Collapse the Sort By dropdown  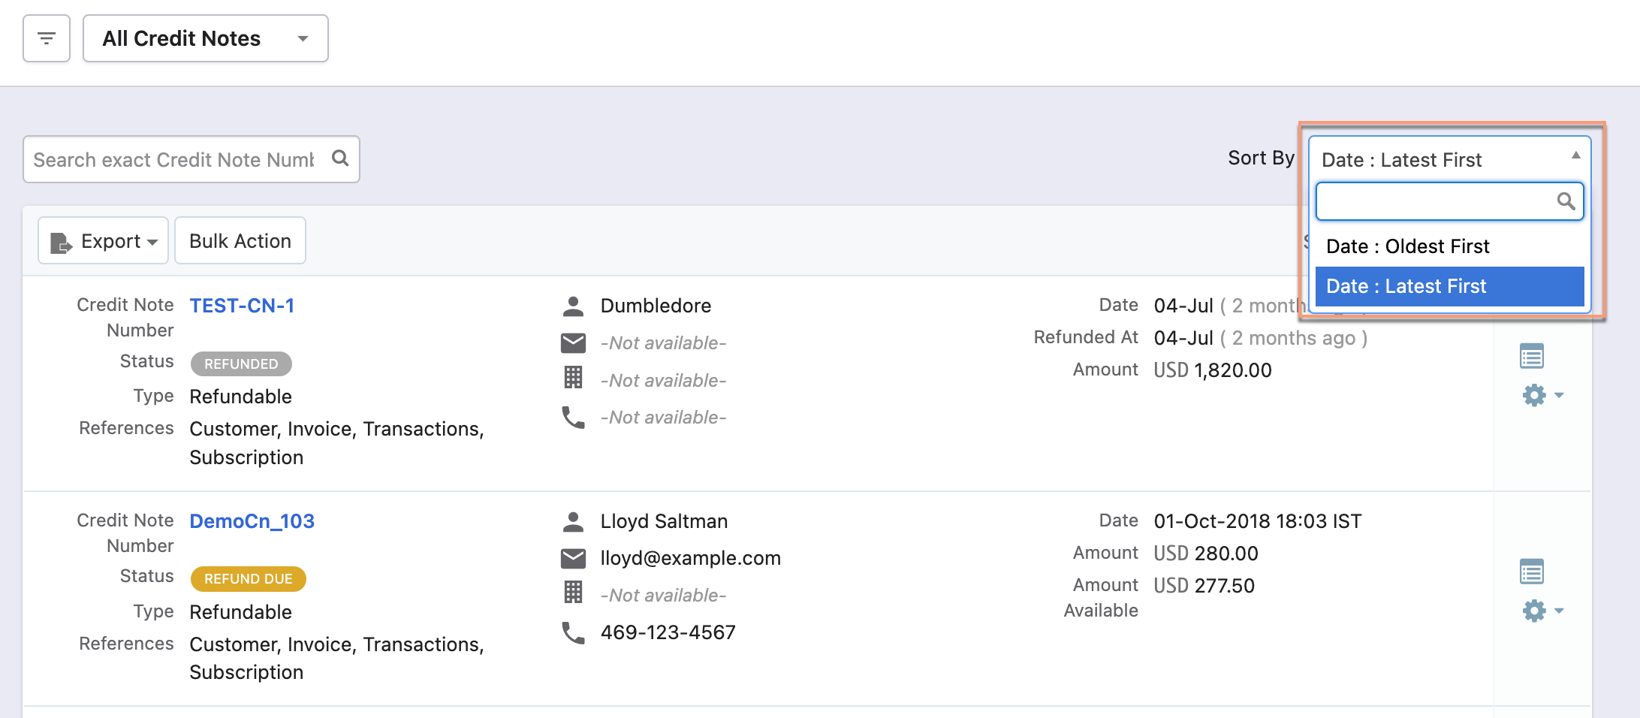1449,159
